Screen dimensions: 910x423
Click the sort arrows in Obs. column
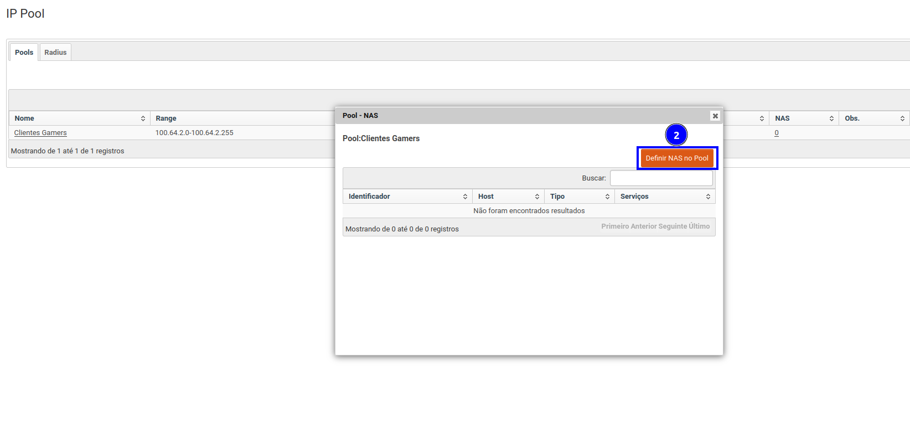pyautogui.click(x=902, y=118)
